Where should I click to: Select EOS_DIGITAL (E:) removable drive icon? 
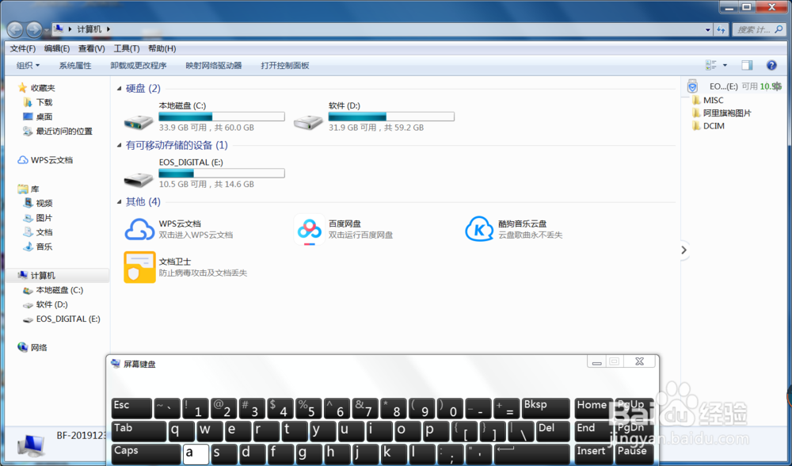tap(139, 178)
